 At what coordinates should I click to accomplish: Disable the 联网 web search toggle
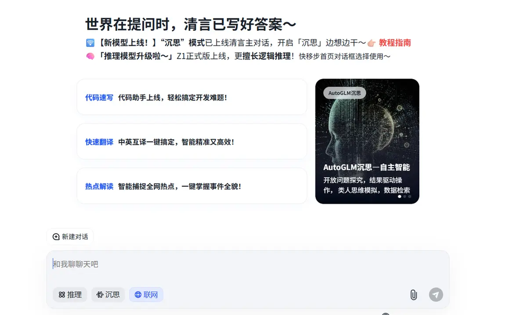point(146,295)
